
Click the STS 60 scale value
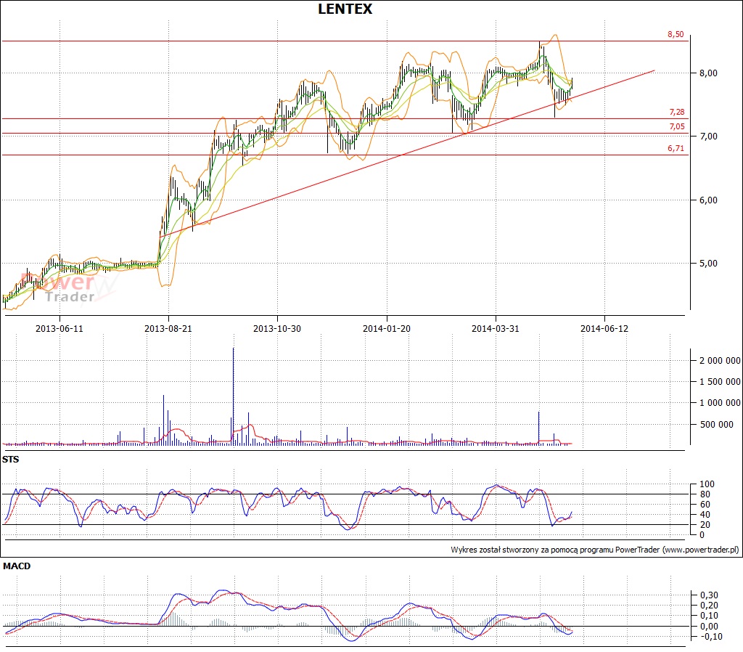click(x=705, y=504)
